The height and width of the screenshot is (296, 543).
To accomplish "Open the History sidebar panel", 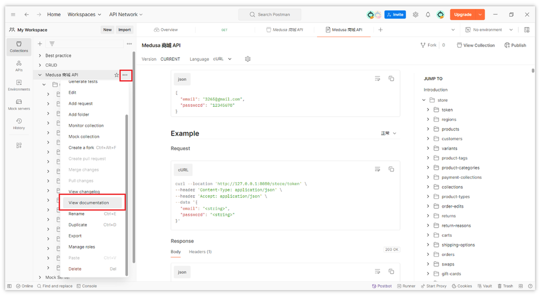I will (18, 124).
